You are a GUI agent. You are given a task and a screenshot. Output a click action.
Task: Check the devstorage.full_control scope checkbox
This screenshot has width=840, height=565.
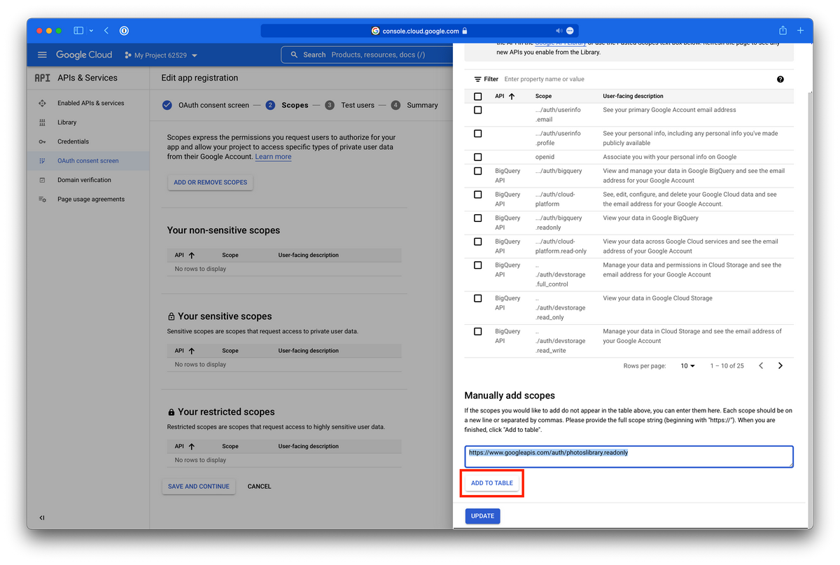[478, 265]
